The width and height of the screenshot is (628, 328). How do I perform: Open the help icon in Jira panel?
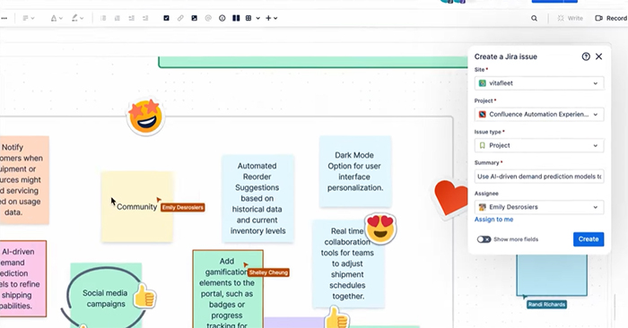click(x=586, y=56)
